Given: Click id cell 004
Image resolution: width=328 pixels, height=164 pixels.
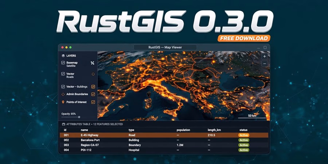Looking at the screenshot, I should [x=66, y=150].
